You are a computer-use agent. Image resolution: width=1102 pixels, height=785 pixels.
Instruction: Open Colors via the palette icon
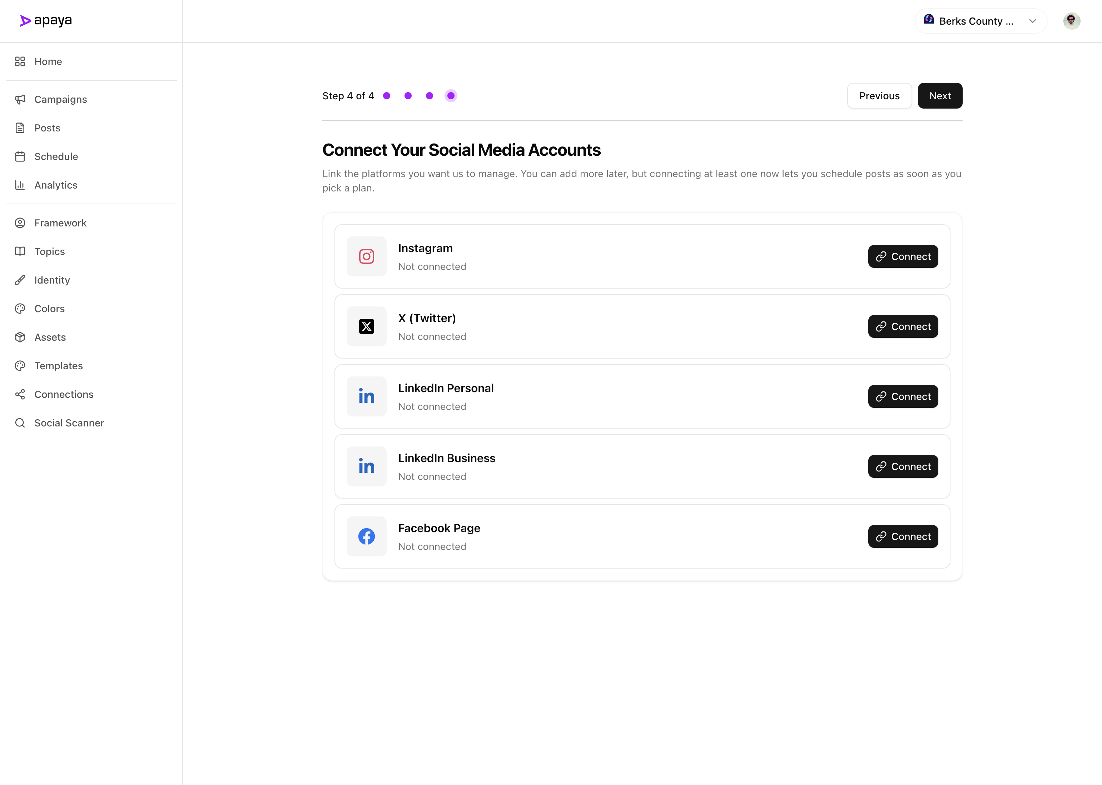click(x=20, y=309)
